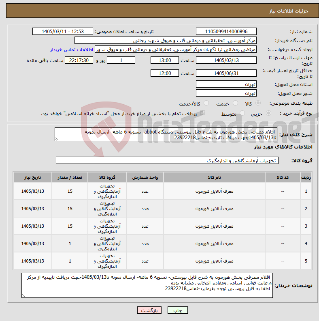Click the request creator name field
The width and height of the screenshot is (319, 321).
[x=176, y=50]
